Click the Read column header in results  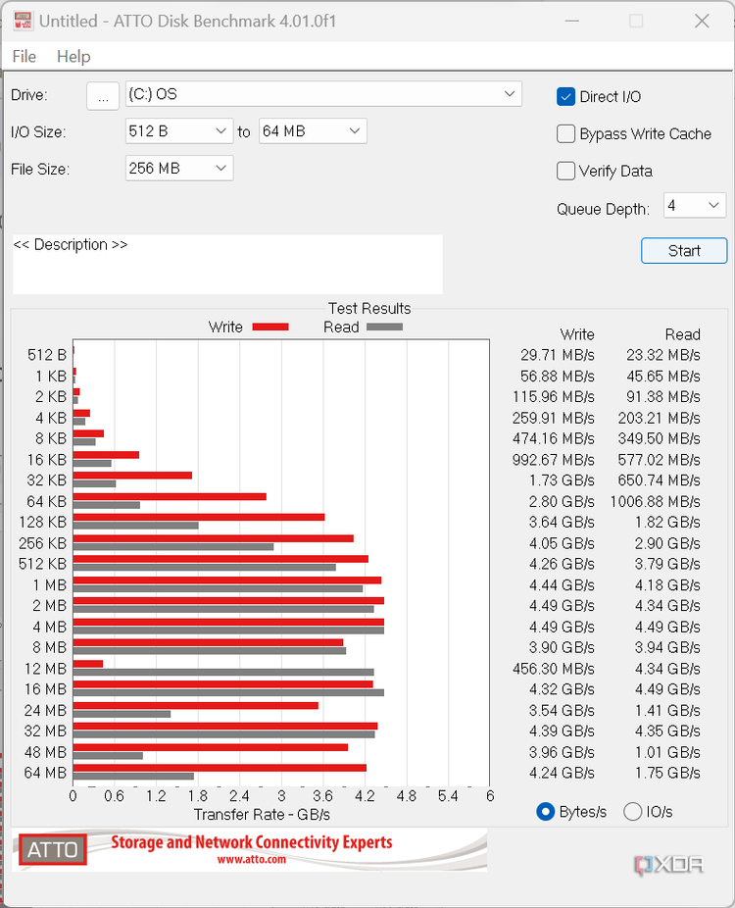(x=683, y=334)
